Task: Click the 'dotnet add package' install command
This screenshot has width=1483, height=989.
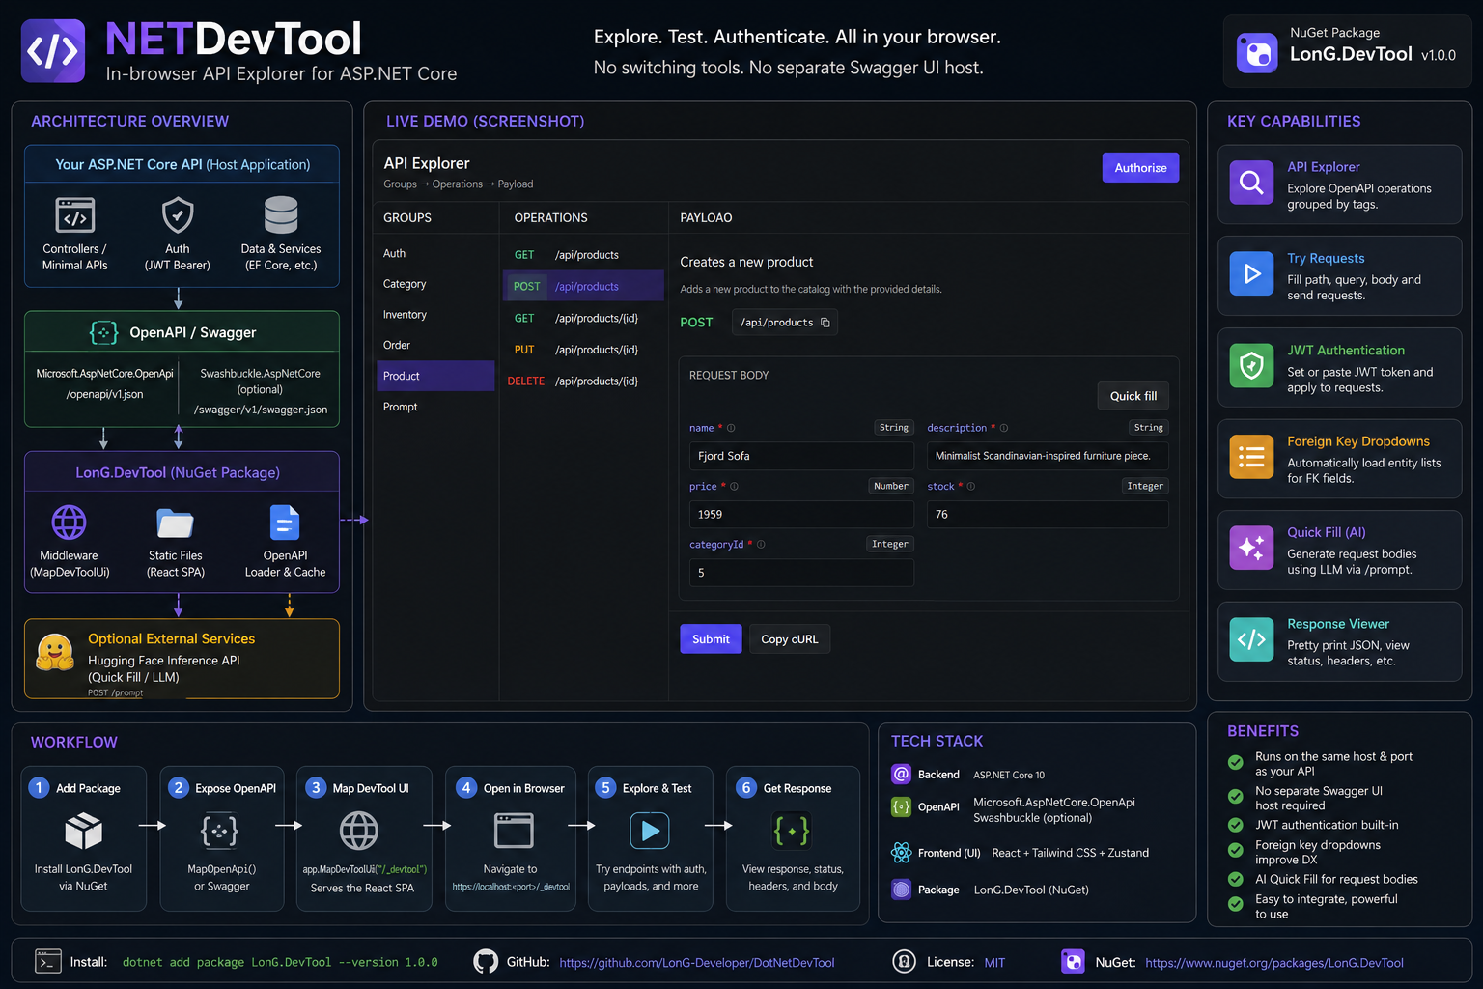Action: (x=280, y=963)
